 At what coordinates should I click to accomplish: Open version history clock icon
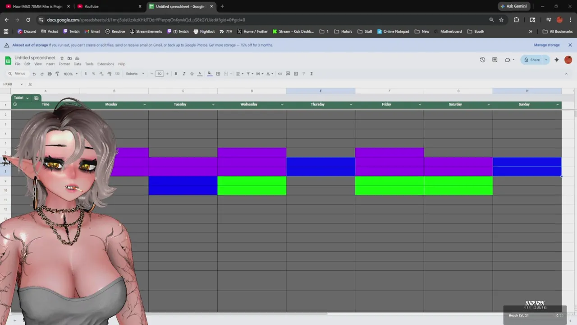482,60
